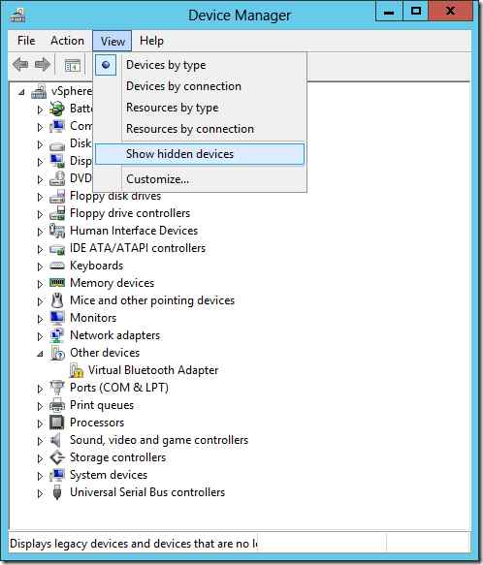Click the Universal Serial Bus controllers icon
The image size is (483, 565).
point(57,492)
